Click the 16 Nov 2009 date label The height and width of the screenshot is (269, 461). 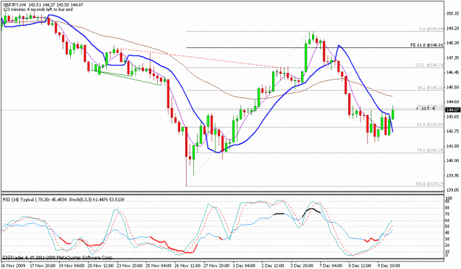pos(13,266)
